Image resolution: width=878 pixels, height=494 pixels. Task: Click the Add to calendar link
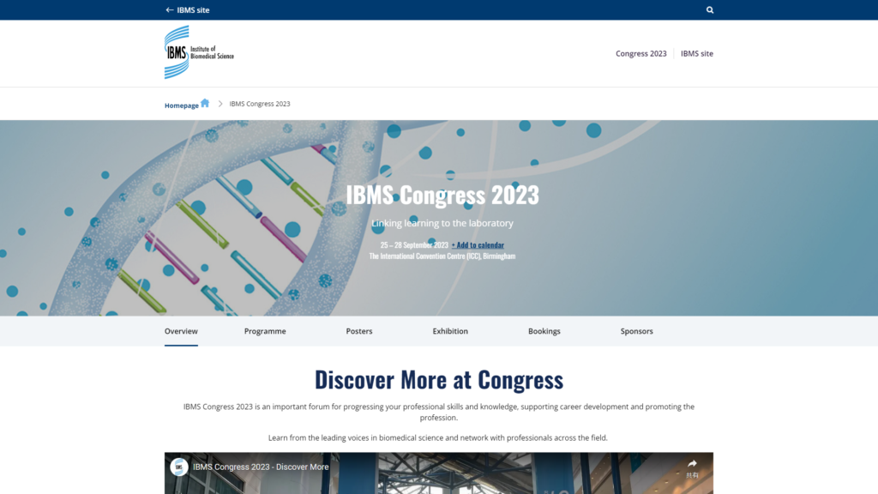tap(478, 244)
